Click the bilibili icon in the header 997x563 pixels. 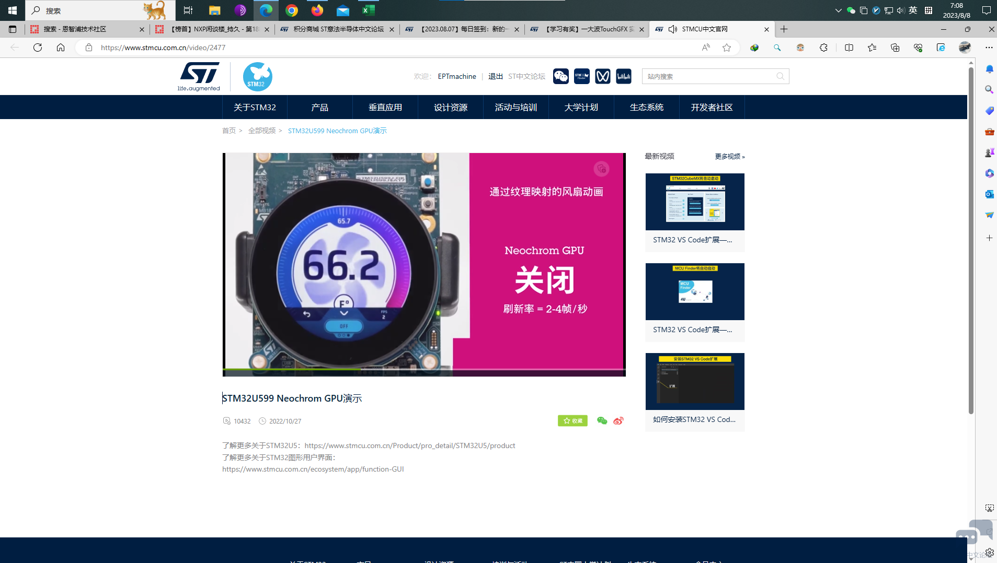coord(624,76)
